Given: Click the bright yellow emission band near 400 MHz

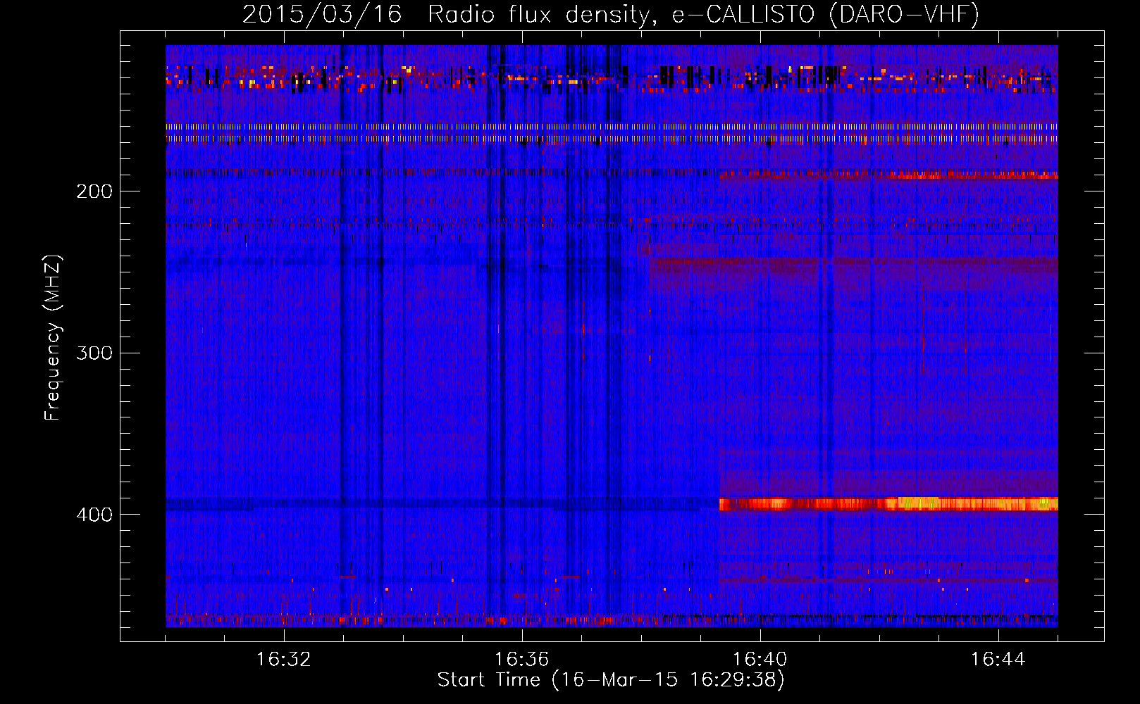Looking at the screenshot, I should point(888,503).
